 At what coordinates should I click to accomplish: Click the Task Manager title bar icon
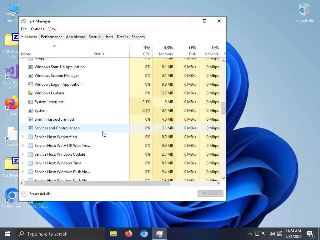(24, 21)
